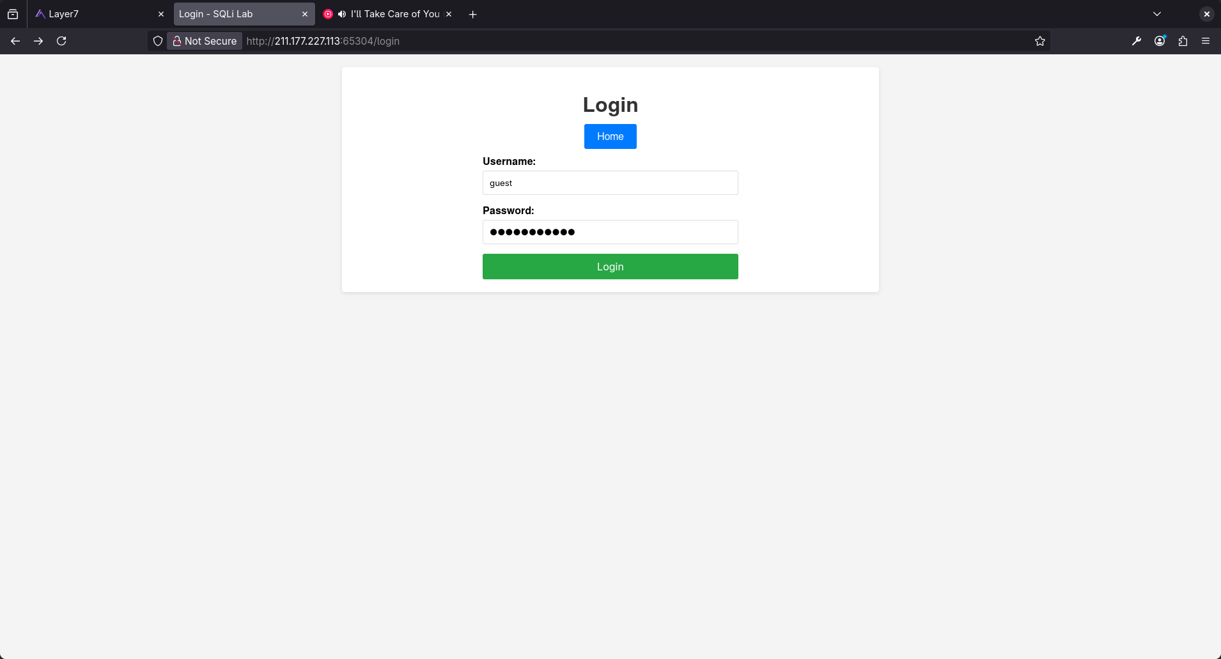Open the wrench developer tools icon
The width and height of the screenshot is (1221, 659).
(x=1137, y=41)
